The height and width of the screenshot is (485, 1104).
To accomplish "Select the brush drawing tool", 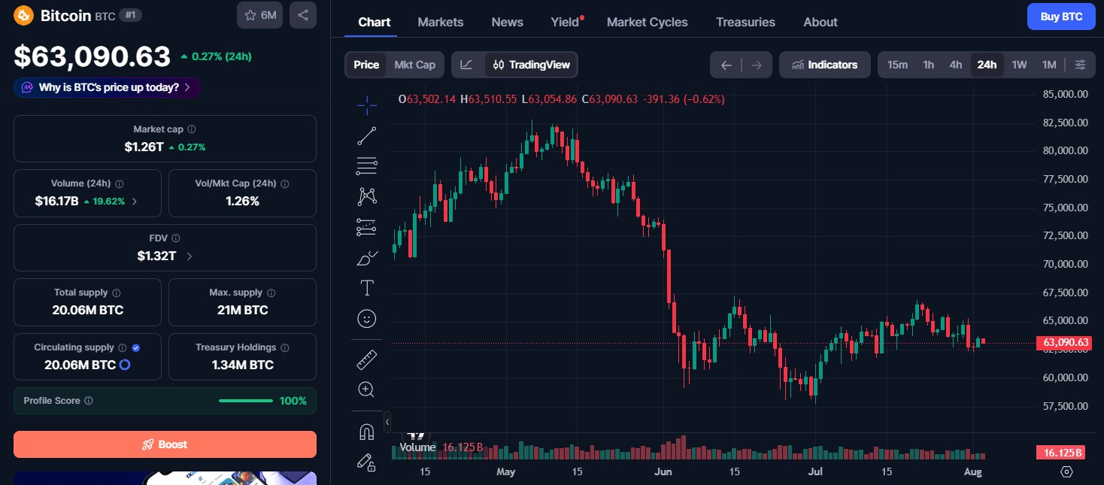I will 367,258.
